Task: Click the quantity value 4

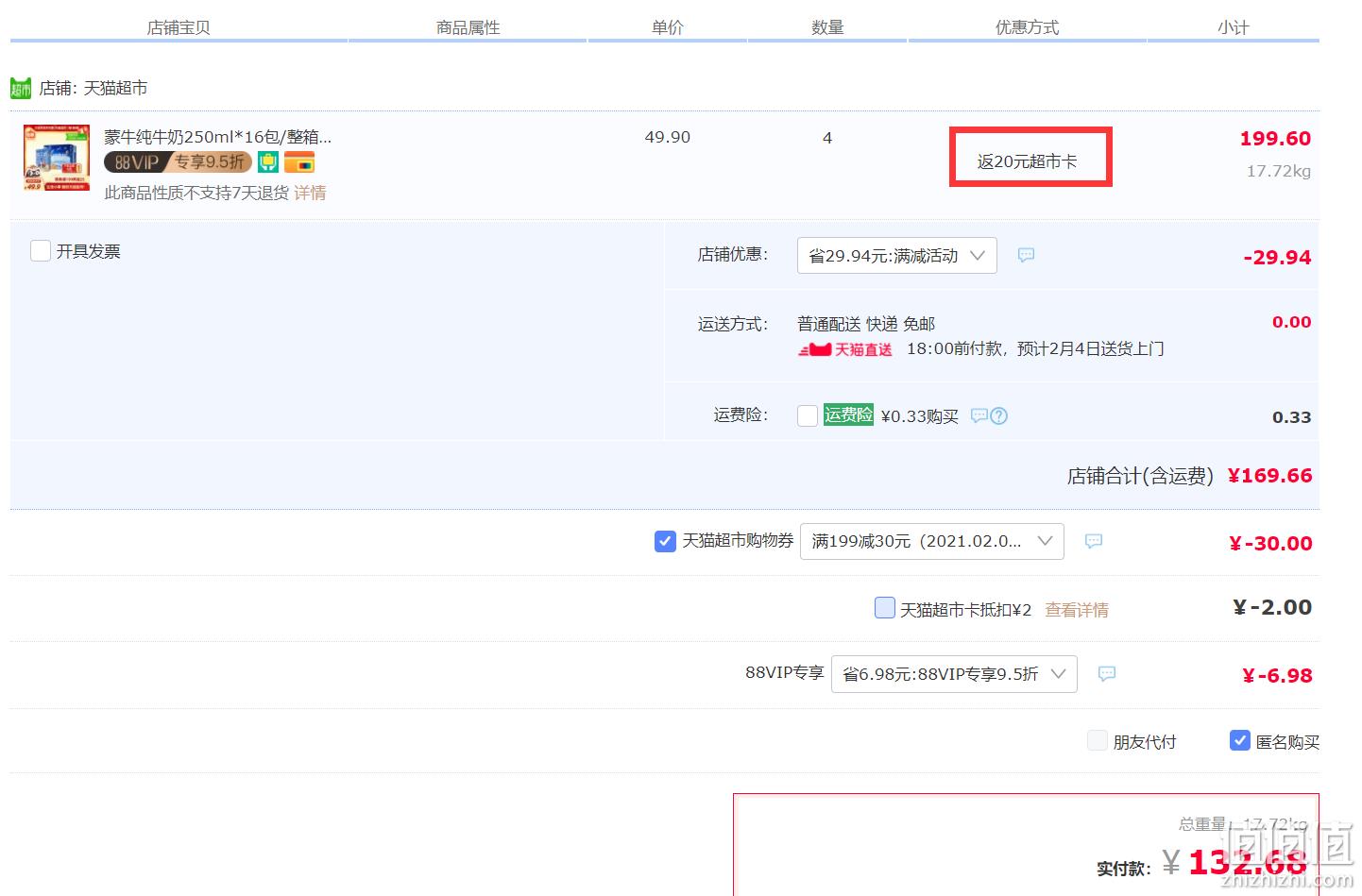Action: tap(827, 138)
